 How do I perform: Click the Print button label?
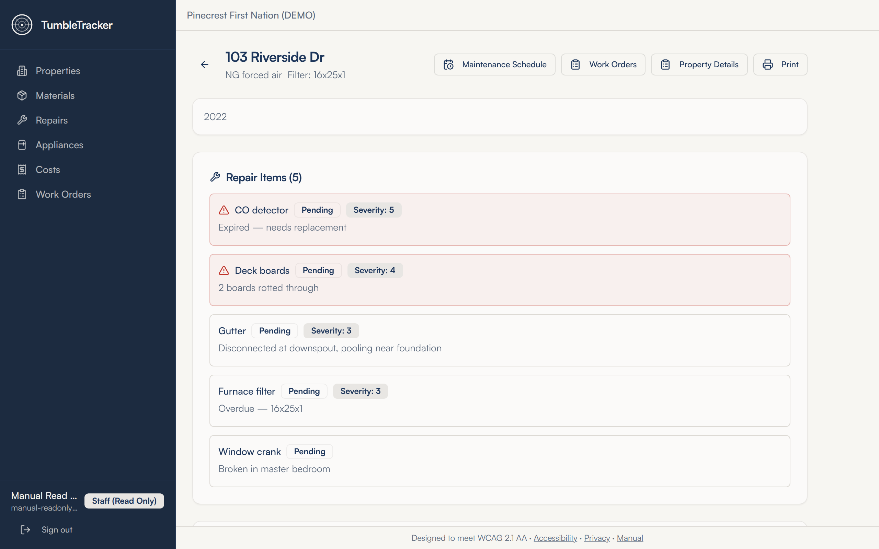coord(790,65)
